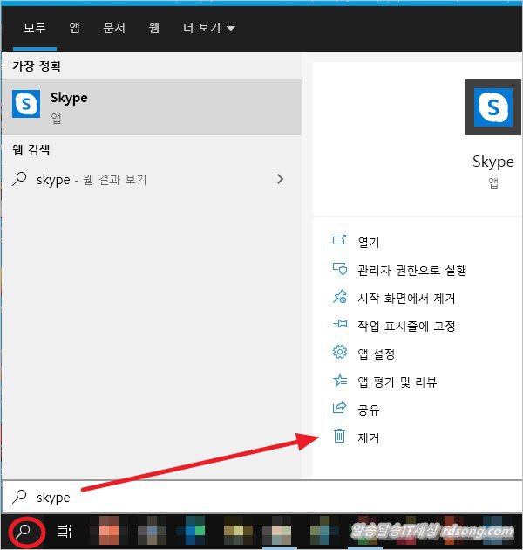Click the star rate and review icon
The image size is (523, 550).
[x=339, y=380]
